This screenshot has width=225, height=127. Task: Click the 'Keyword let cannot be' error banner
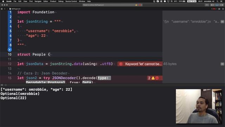pyautogui.click(x=140, y=64)
